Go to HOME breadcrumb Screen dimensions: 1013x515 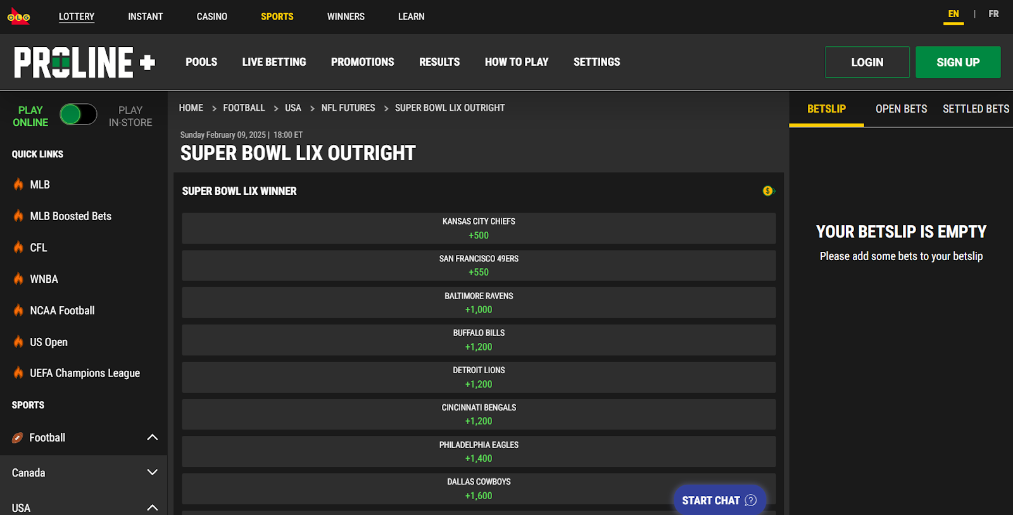pos(191,108)
